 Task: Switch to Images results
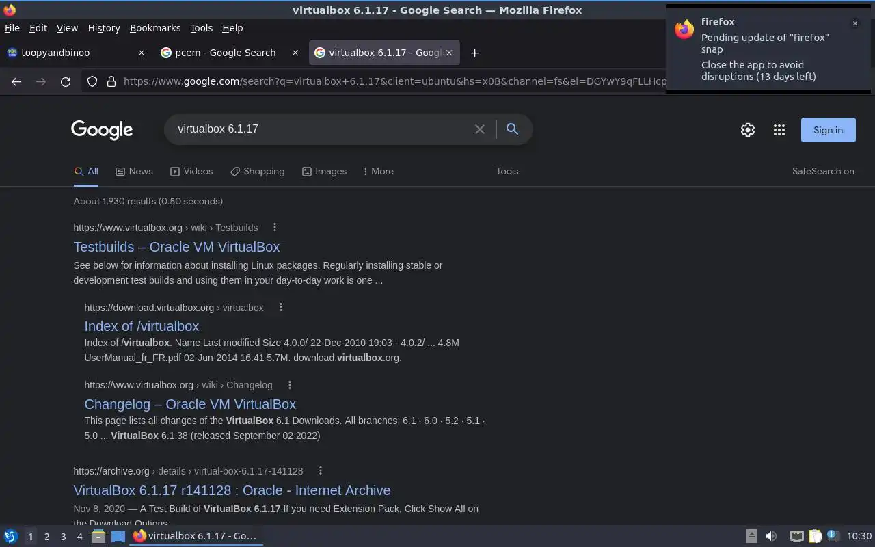(324, 171)
